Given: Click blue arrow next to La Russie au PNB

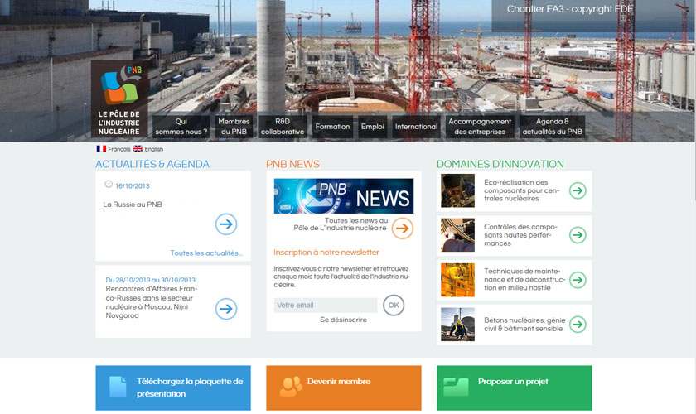Looking at the screenshot, I should tap(225, 224).
